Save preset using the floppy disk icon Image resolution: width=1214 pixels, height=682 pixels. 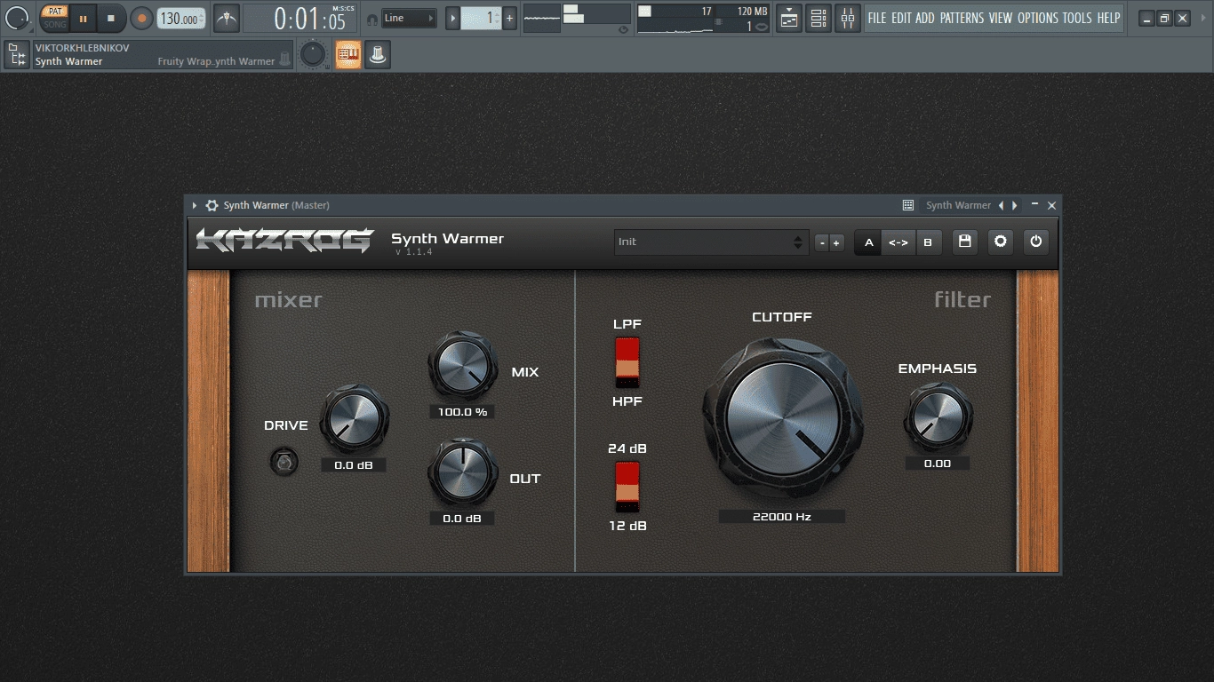point(965,242)
